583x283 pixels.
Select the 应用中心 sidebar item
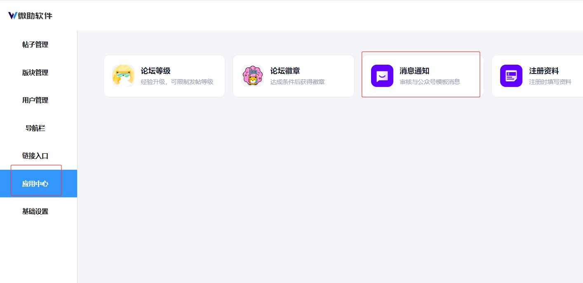pos(38,183)
